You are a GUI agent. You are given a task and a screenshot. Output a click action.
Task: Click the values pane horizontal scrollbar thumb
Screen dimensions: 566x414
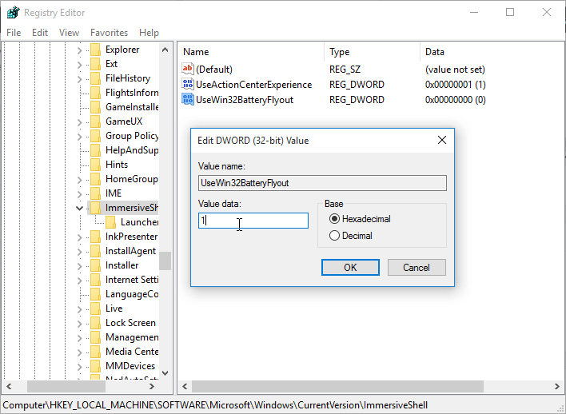tap(337, 386)
